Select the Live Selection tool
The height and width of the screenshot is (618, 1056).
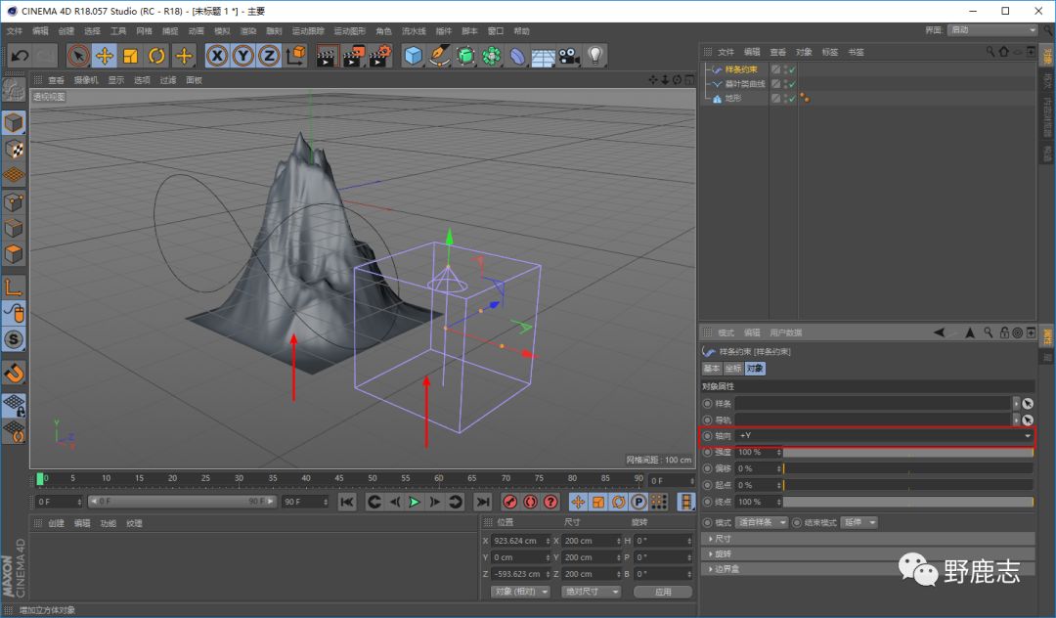click(78, 55)
